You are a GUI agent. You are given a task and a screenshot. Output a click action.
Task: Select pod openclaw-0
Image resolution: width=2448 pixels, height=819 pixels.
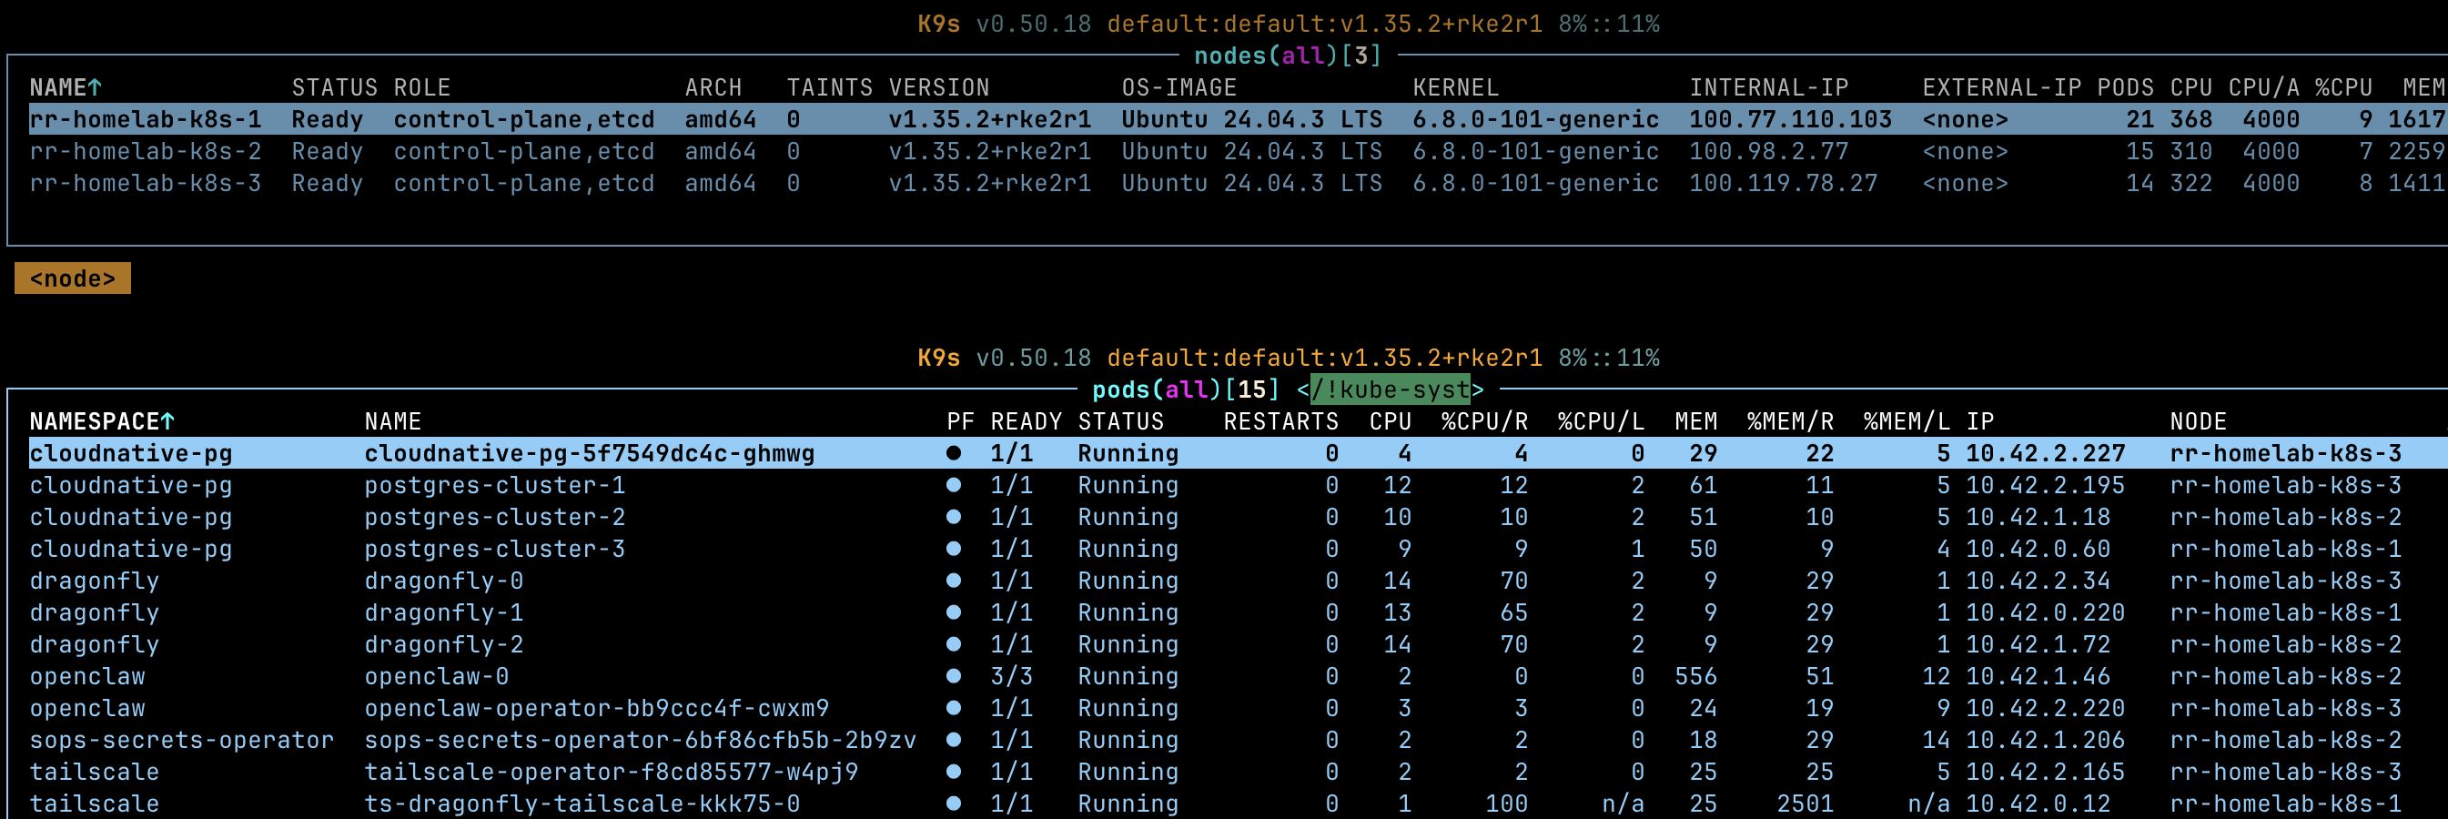(x=1239, y=676)
